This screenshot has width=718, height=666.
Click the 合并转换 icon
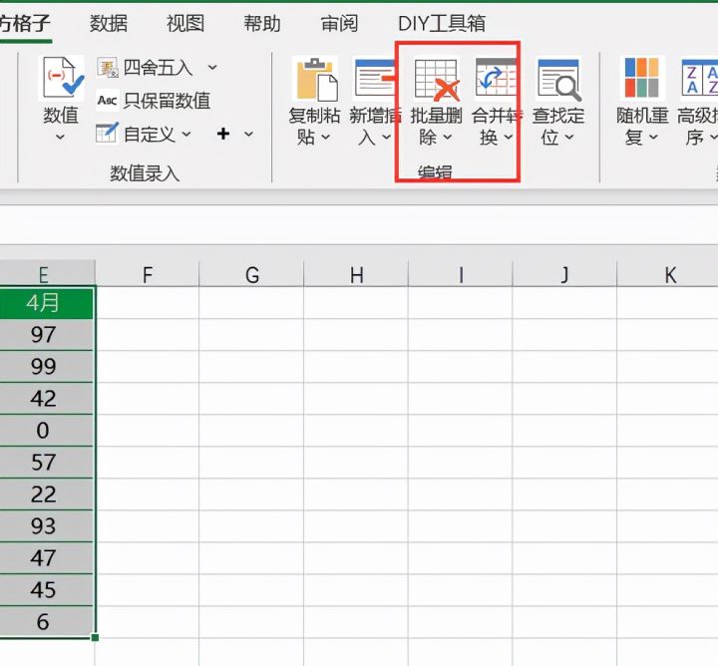[496, 78]
